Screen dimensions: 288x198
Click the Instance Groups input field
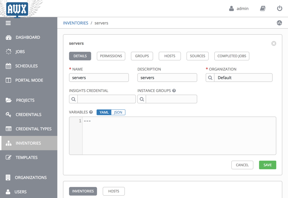tap(171, 99)
